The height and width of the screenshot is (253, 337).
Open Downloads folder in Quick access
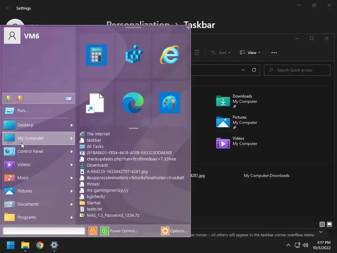click(237, 101)
